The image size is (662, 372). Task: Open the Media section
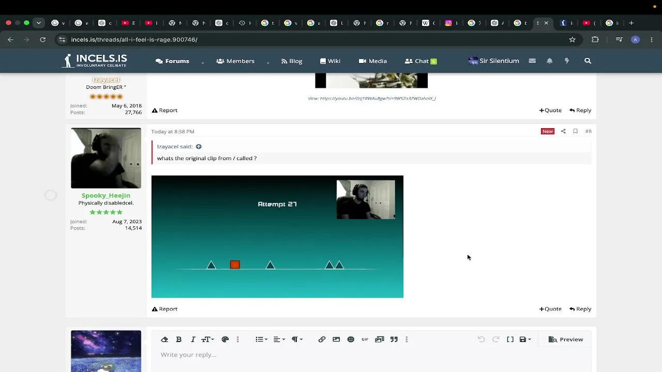(372, 61)
